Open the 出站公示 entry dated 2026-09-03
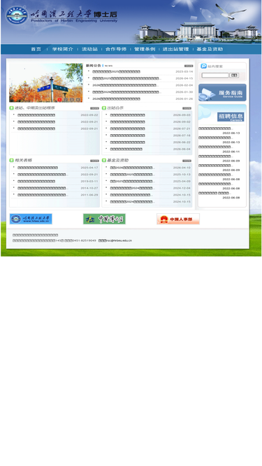The image size is (262, 466). 127,115
